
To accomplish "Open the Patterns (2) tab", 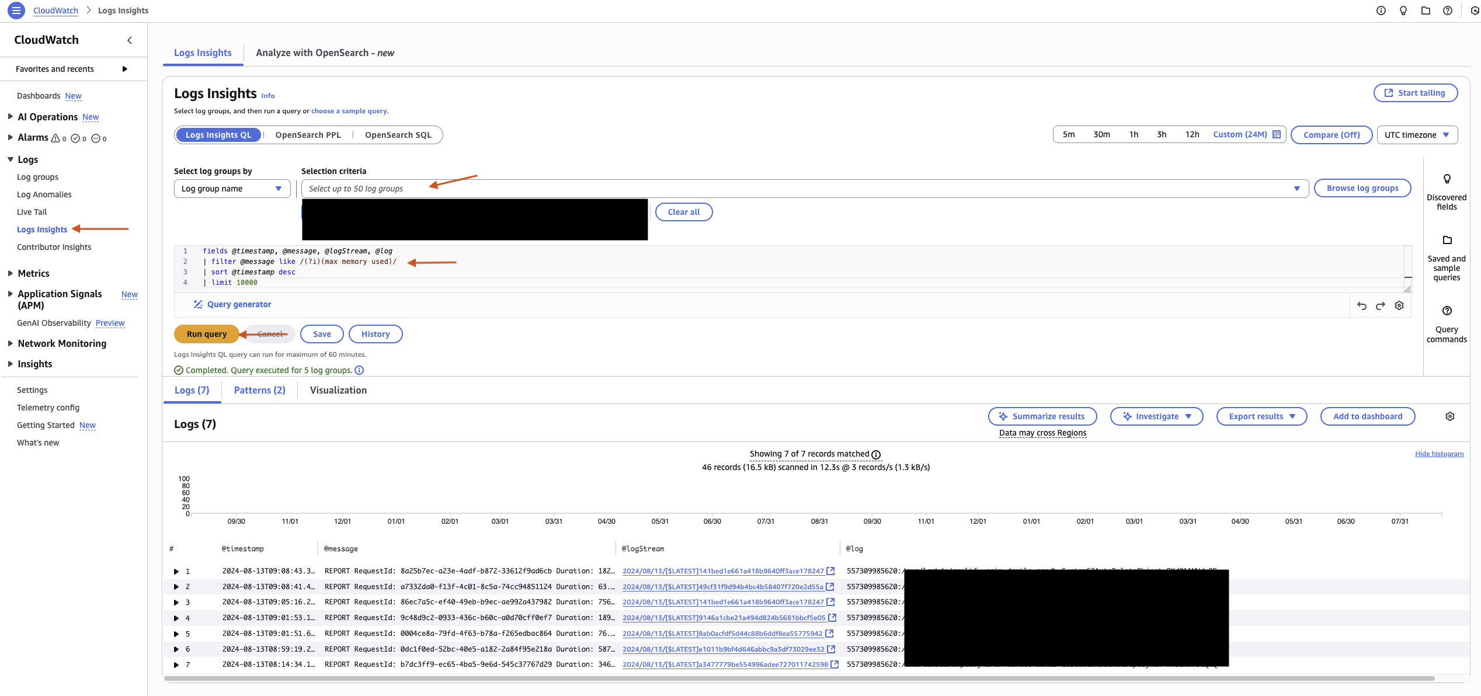I will point(259,390).
